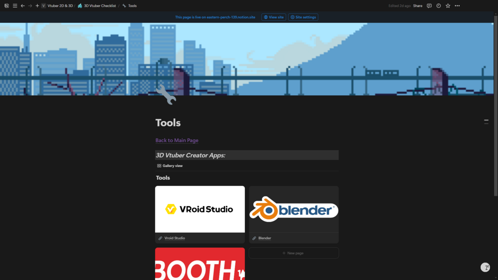Click the Tools database title
498x280 pixels.
coord(163,178)
